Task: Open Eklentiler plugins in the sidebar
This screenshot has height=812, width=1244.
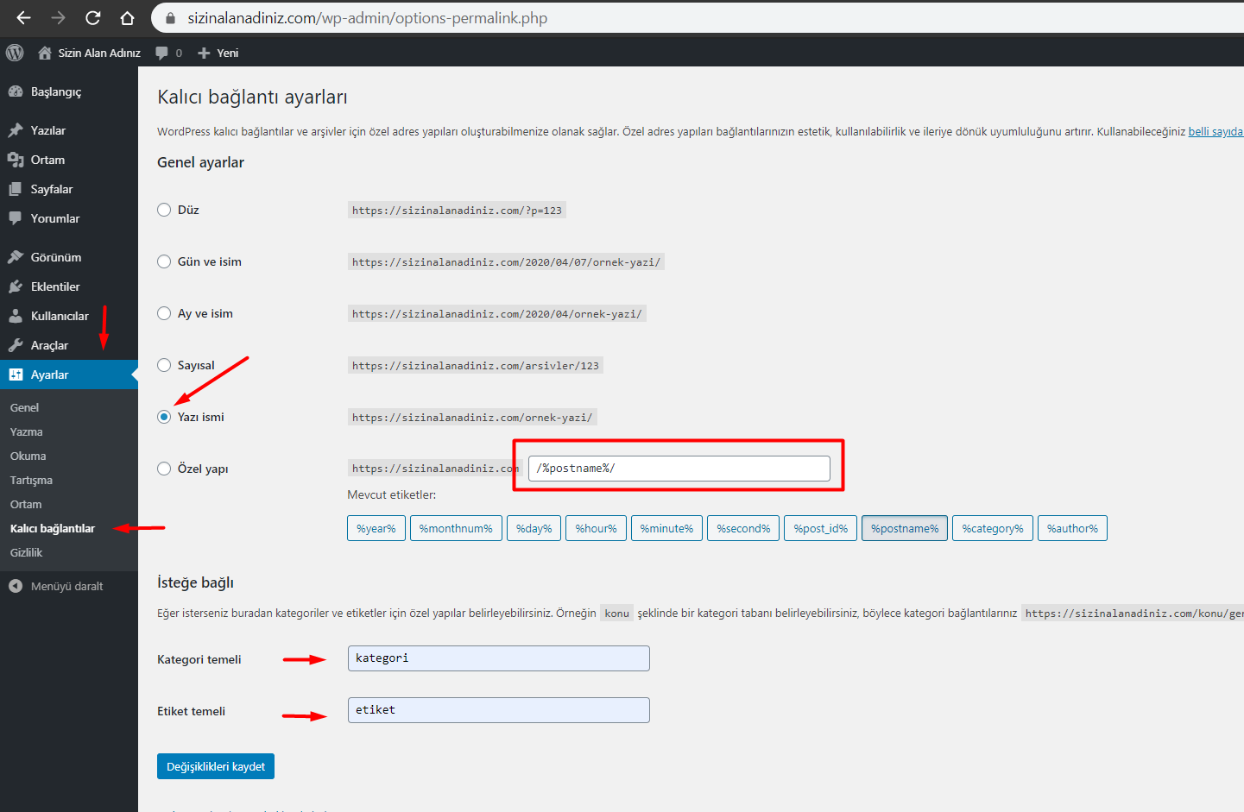Action: (x=55, y=286)
